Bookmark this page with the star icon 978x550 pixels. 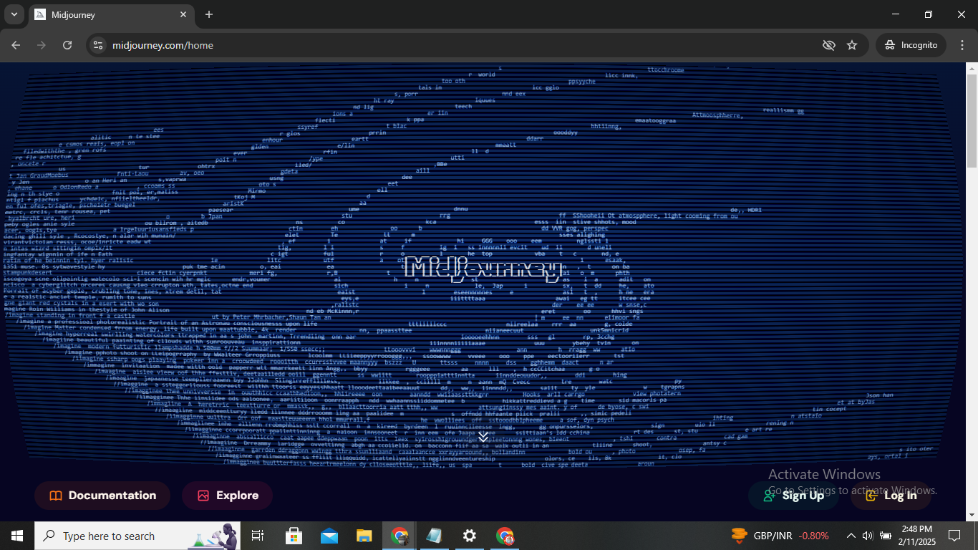(x=852, y=45)
